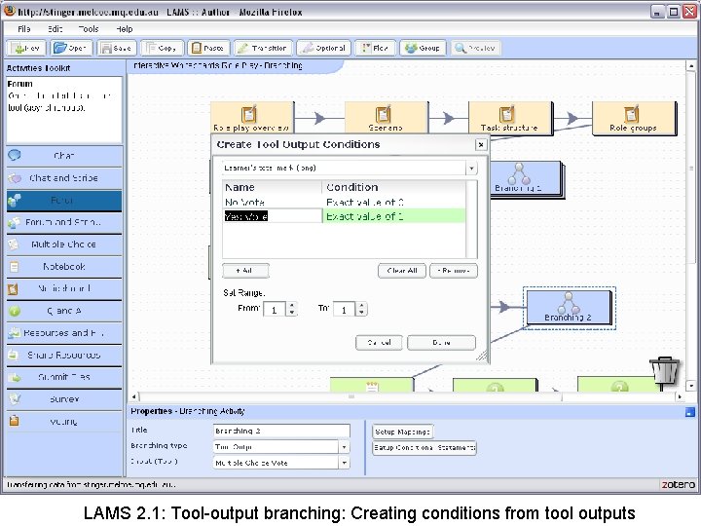The width and height of the screenshot is (701, 526).
Task: Click the trash bin on canvas
Action: (x=665, y=371)
